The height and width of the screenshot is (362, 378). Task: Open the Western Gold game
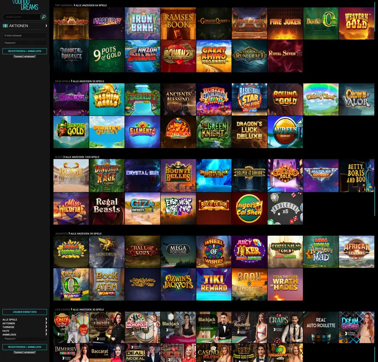click(357, 23)
